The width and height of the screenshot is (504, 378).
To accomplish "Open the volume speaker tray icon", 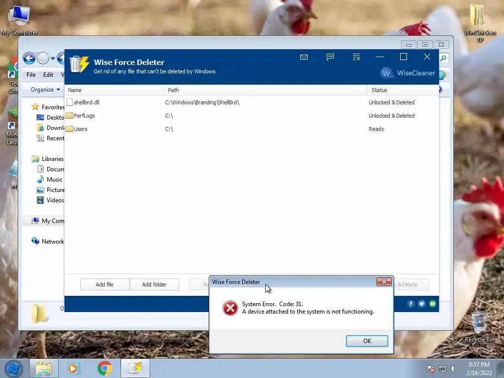I will (454, 369).
